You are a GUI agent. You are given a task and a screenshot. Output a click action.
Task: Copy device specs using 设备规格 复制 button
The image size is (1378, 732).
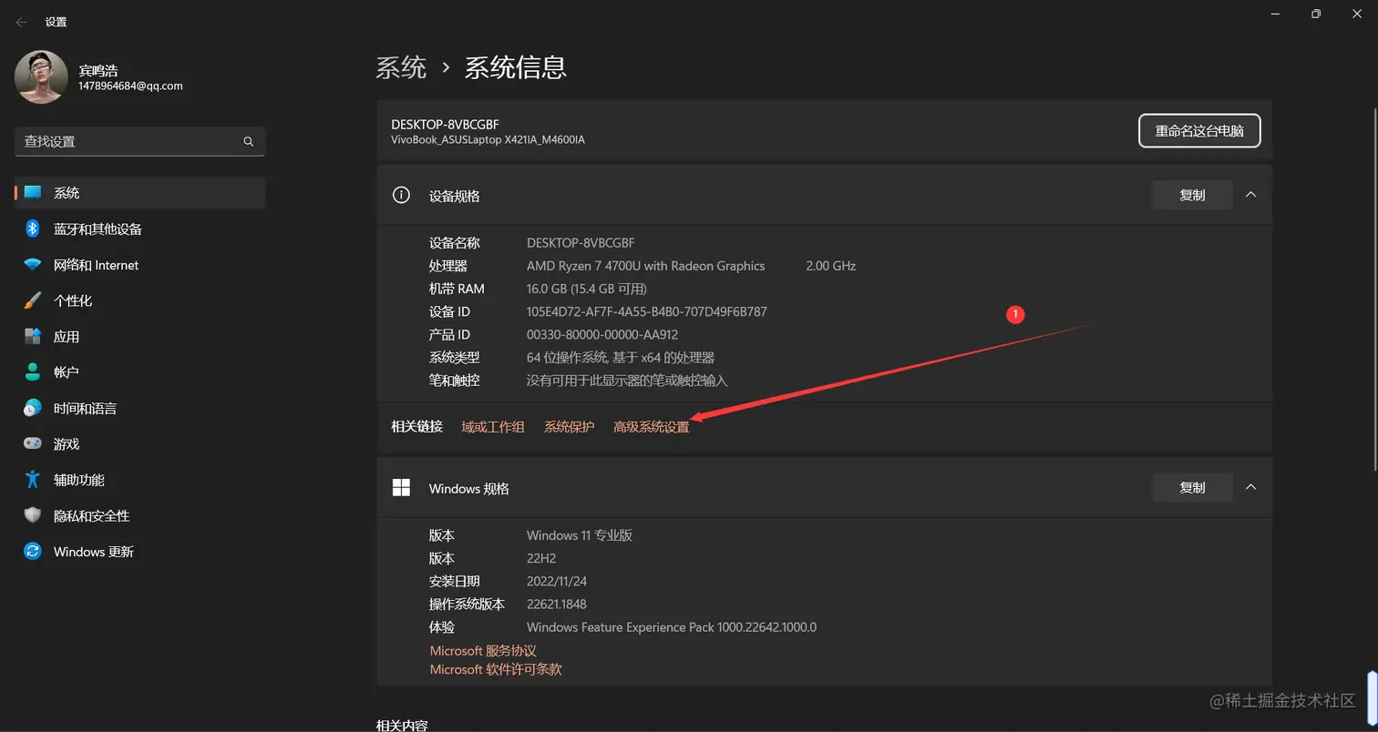1192,195
